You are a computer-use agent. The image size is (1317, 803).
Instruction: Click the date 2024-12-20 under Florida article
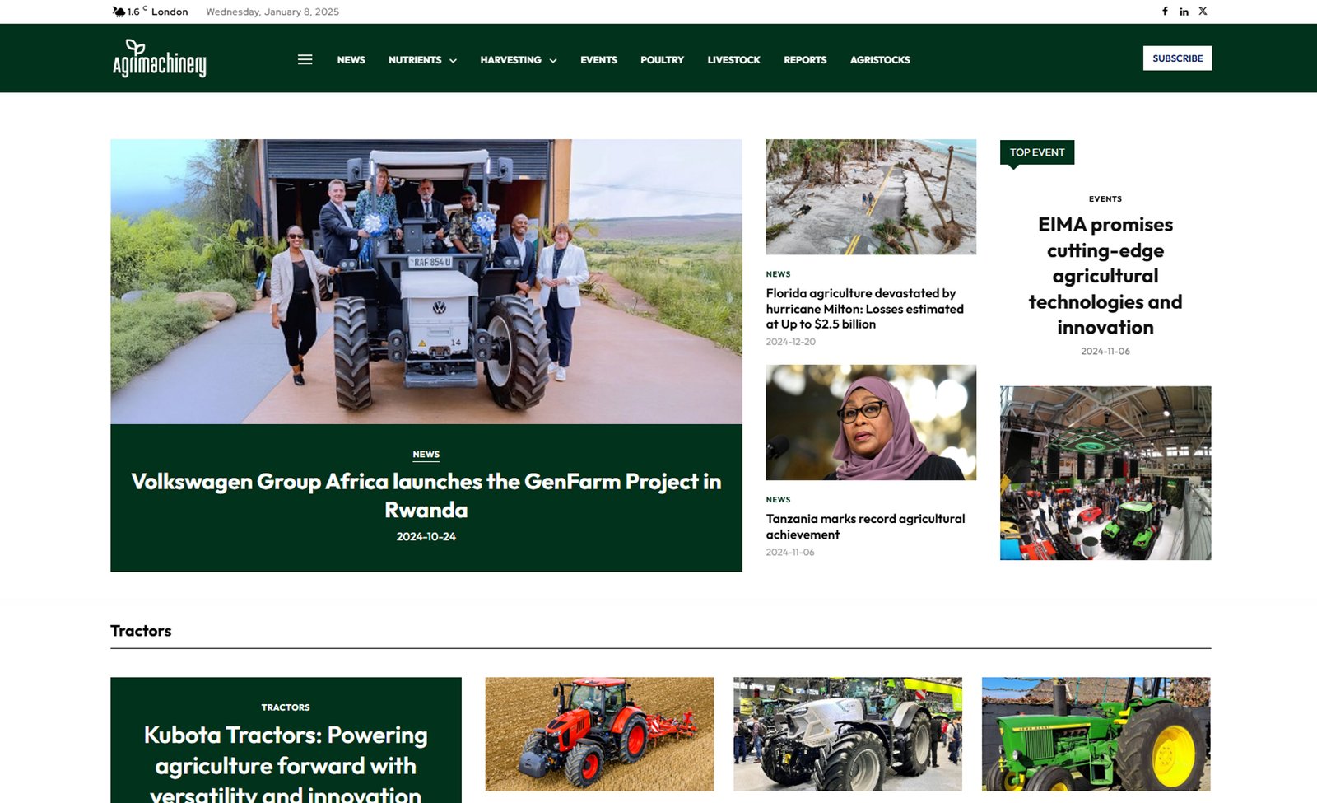790,342
